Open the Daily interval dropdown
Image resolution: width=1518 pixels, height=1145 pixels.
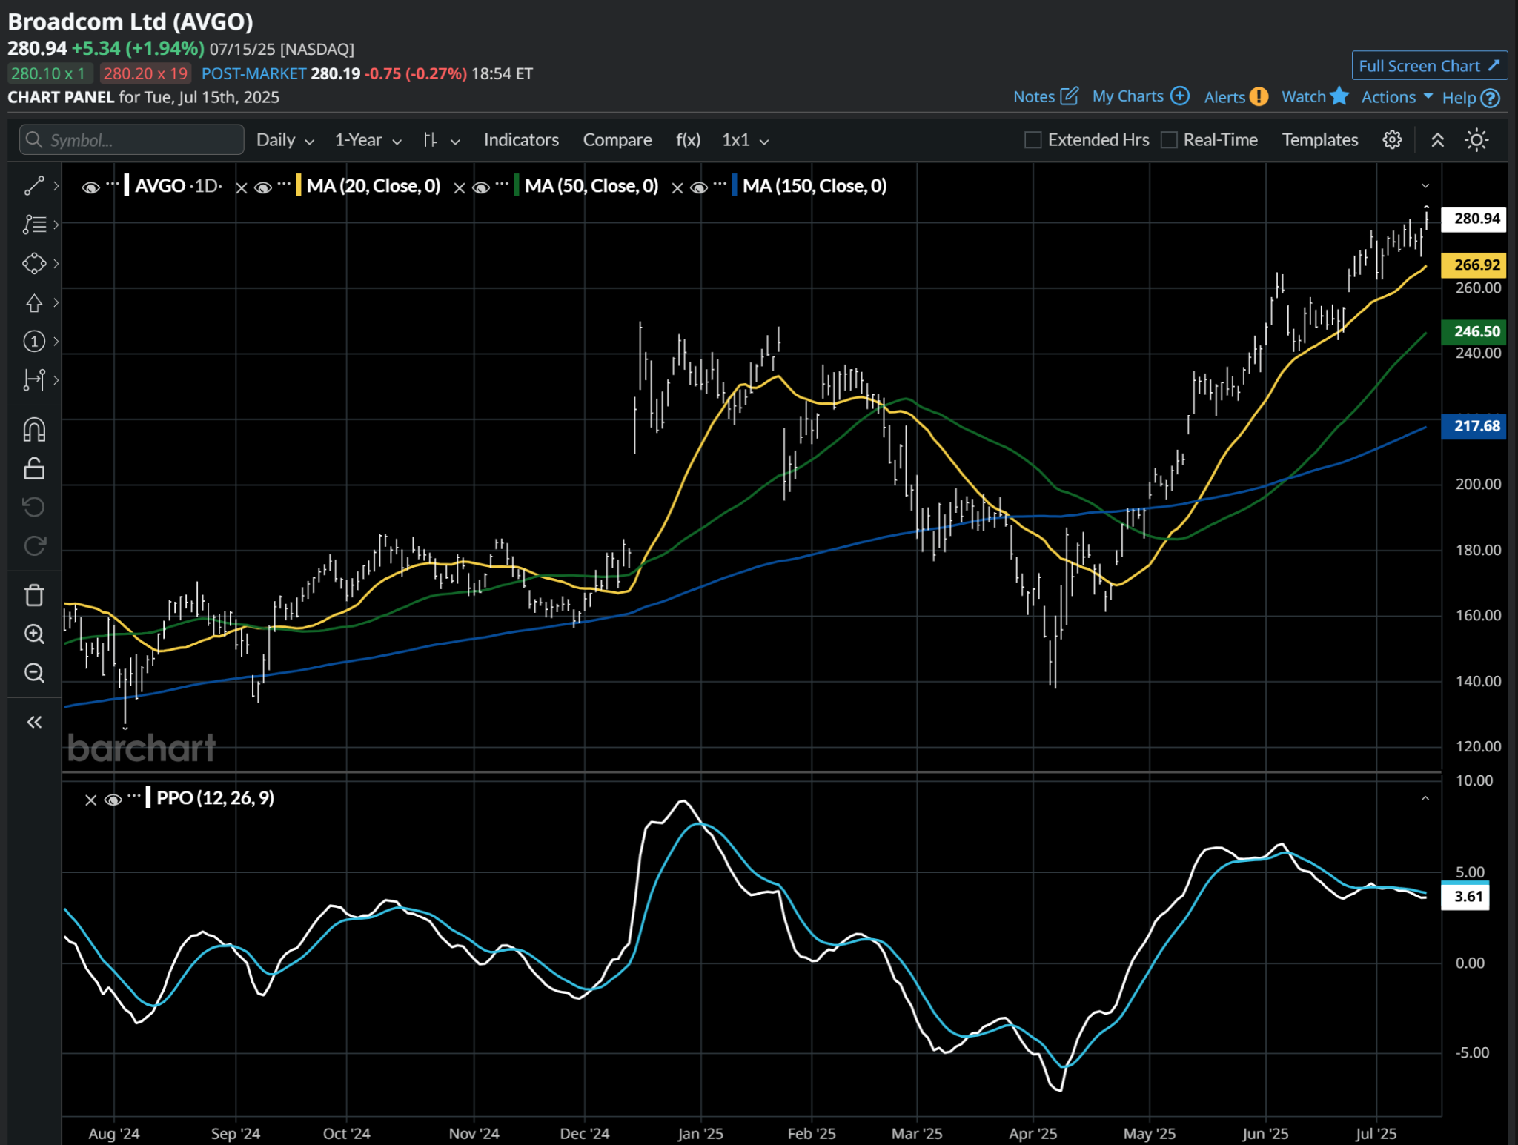coord(285,140)
